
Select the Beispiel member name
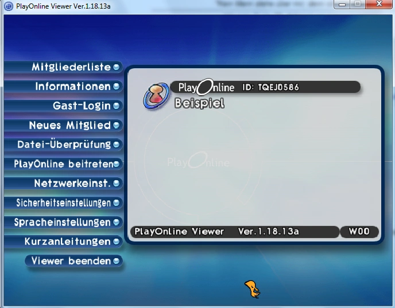[199, 103]
